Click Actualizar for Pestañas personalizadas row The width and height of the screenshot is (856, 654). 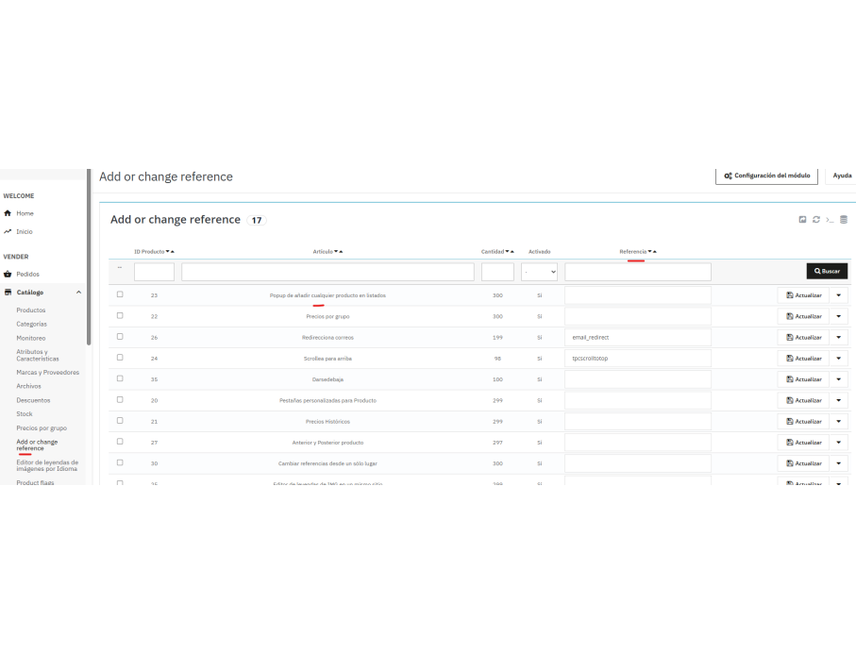click(803, 400)
